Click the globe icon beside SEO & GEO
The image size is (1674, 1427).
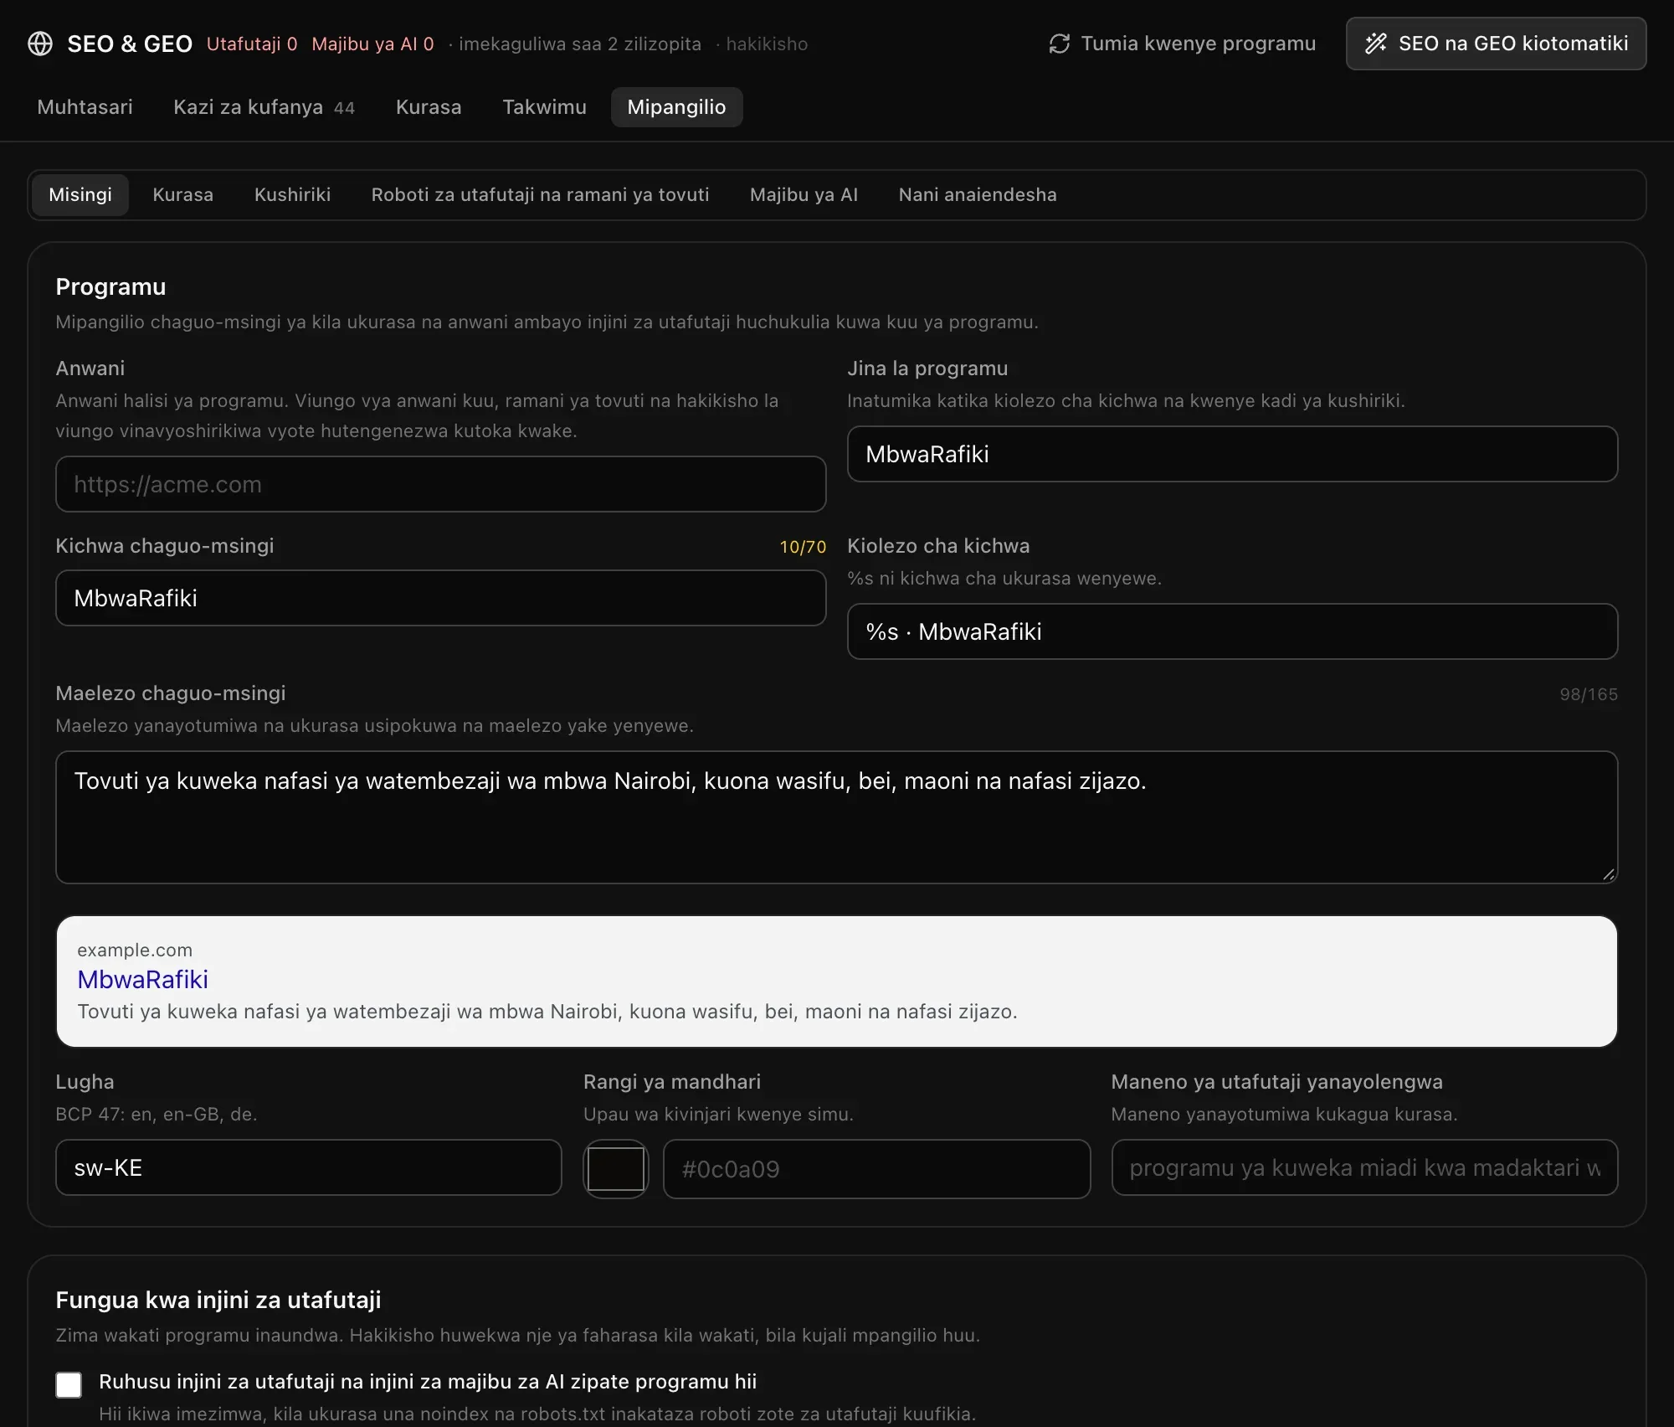point(40,44)
